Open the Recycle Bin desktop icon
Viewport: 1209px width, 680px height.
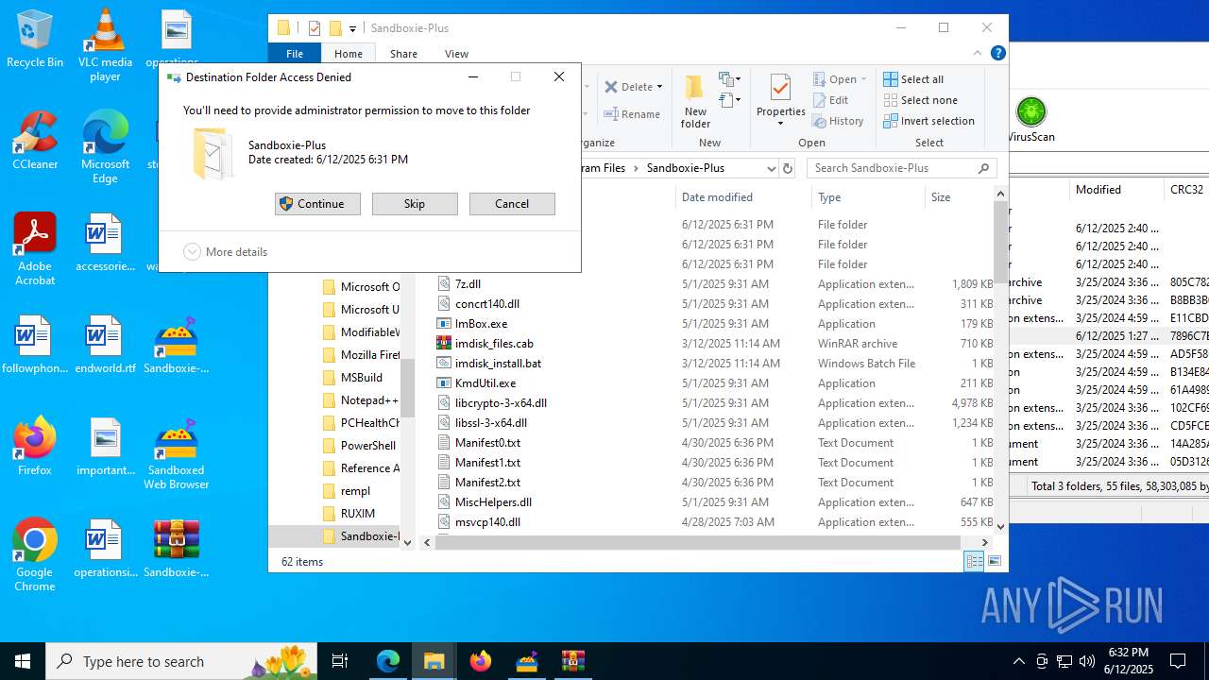(34, 39)
